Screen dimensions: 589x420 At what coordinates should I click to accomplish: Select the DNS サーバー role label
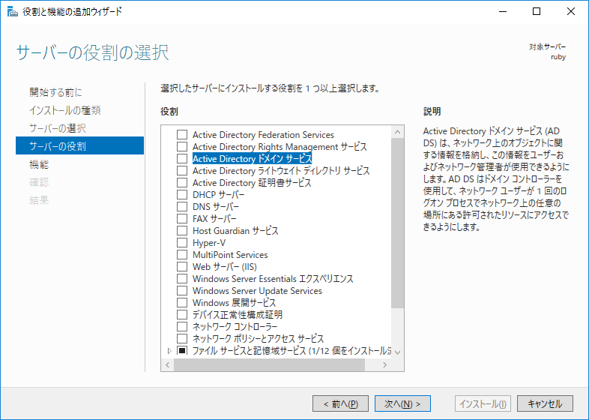(216, 207)
